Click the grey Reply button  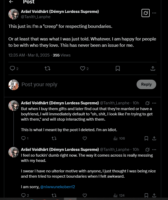[146, 84]
